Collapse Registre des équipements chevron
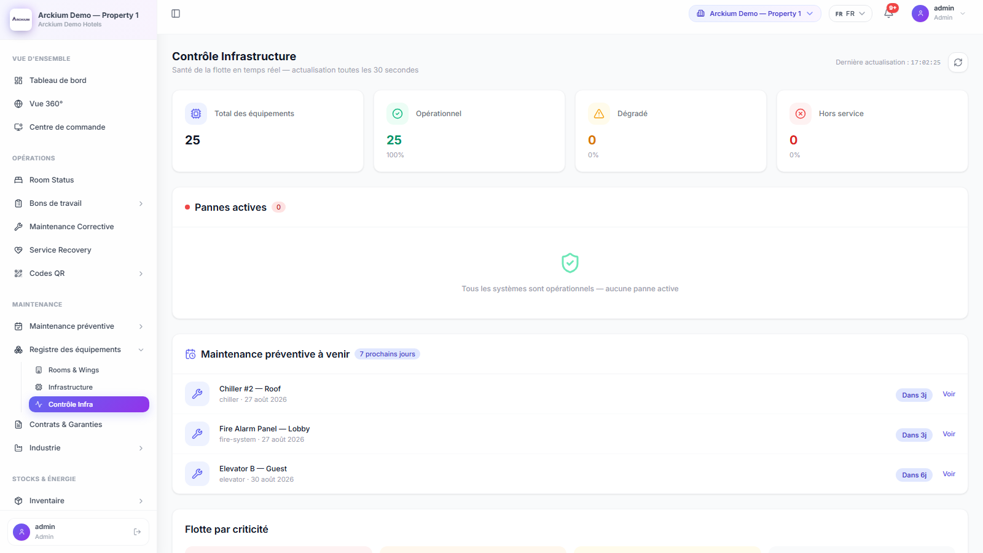This screenshot has height=553, width=983. [x=141, y=350]
